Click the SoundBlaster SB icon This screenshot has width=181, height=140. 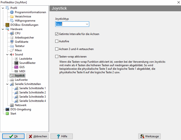coord(16,63)
